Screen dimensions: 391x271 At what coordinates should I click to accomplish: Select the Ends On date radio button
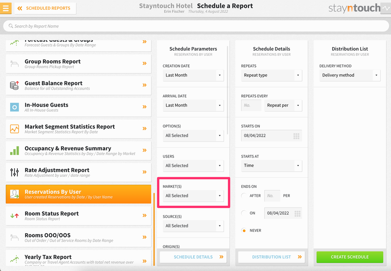[x=244, y=213]
